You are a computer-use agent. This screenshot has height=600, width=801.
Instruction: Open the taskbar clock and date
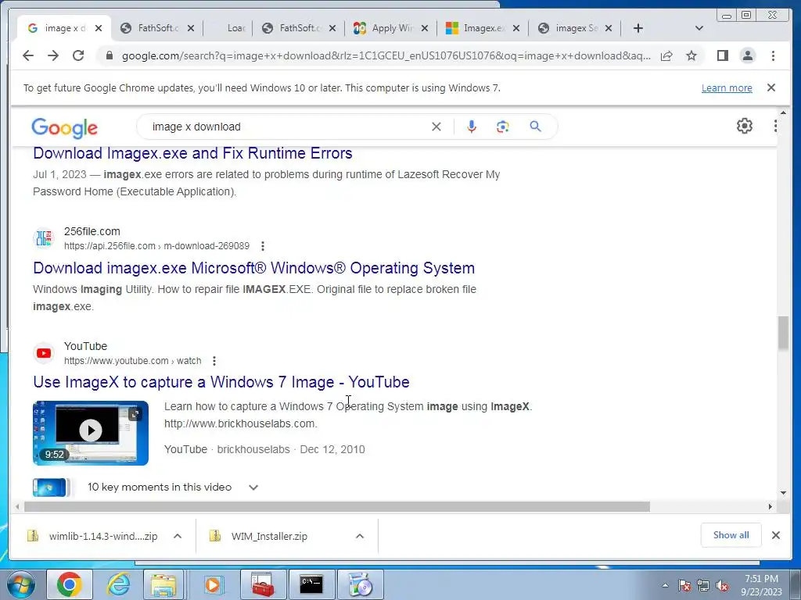point(762,585)
